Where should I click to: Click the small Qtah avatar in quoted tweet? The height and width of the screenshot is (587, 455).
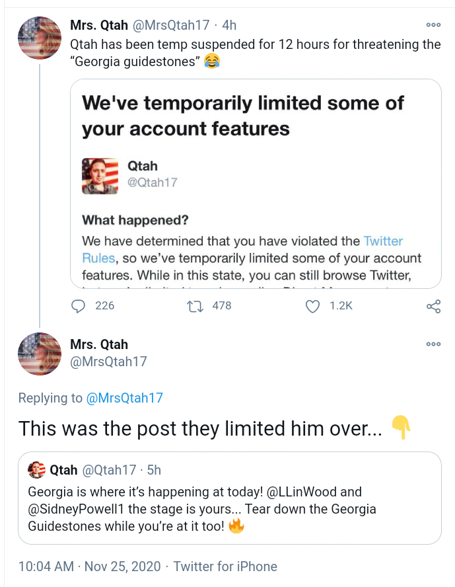36,470
